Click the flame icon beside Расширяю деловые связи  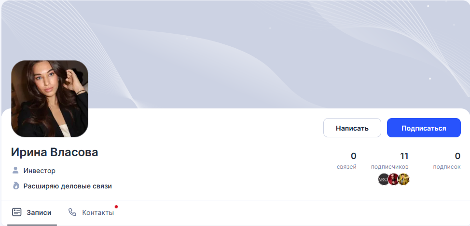16,186
